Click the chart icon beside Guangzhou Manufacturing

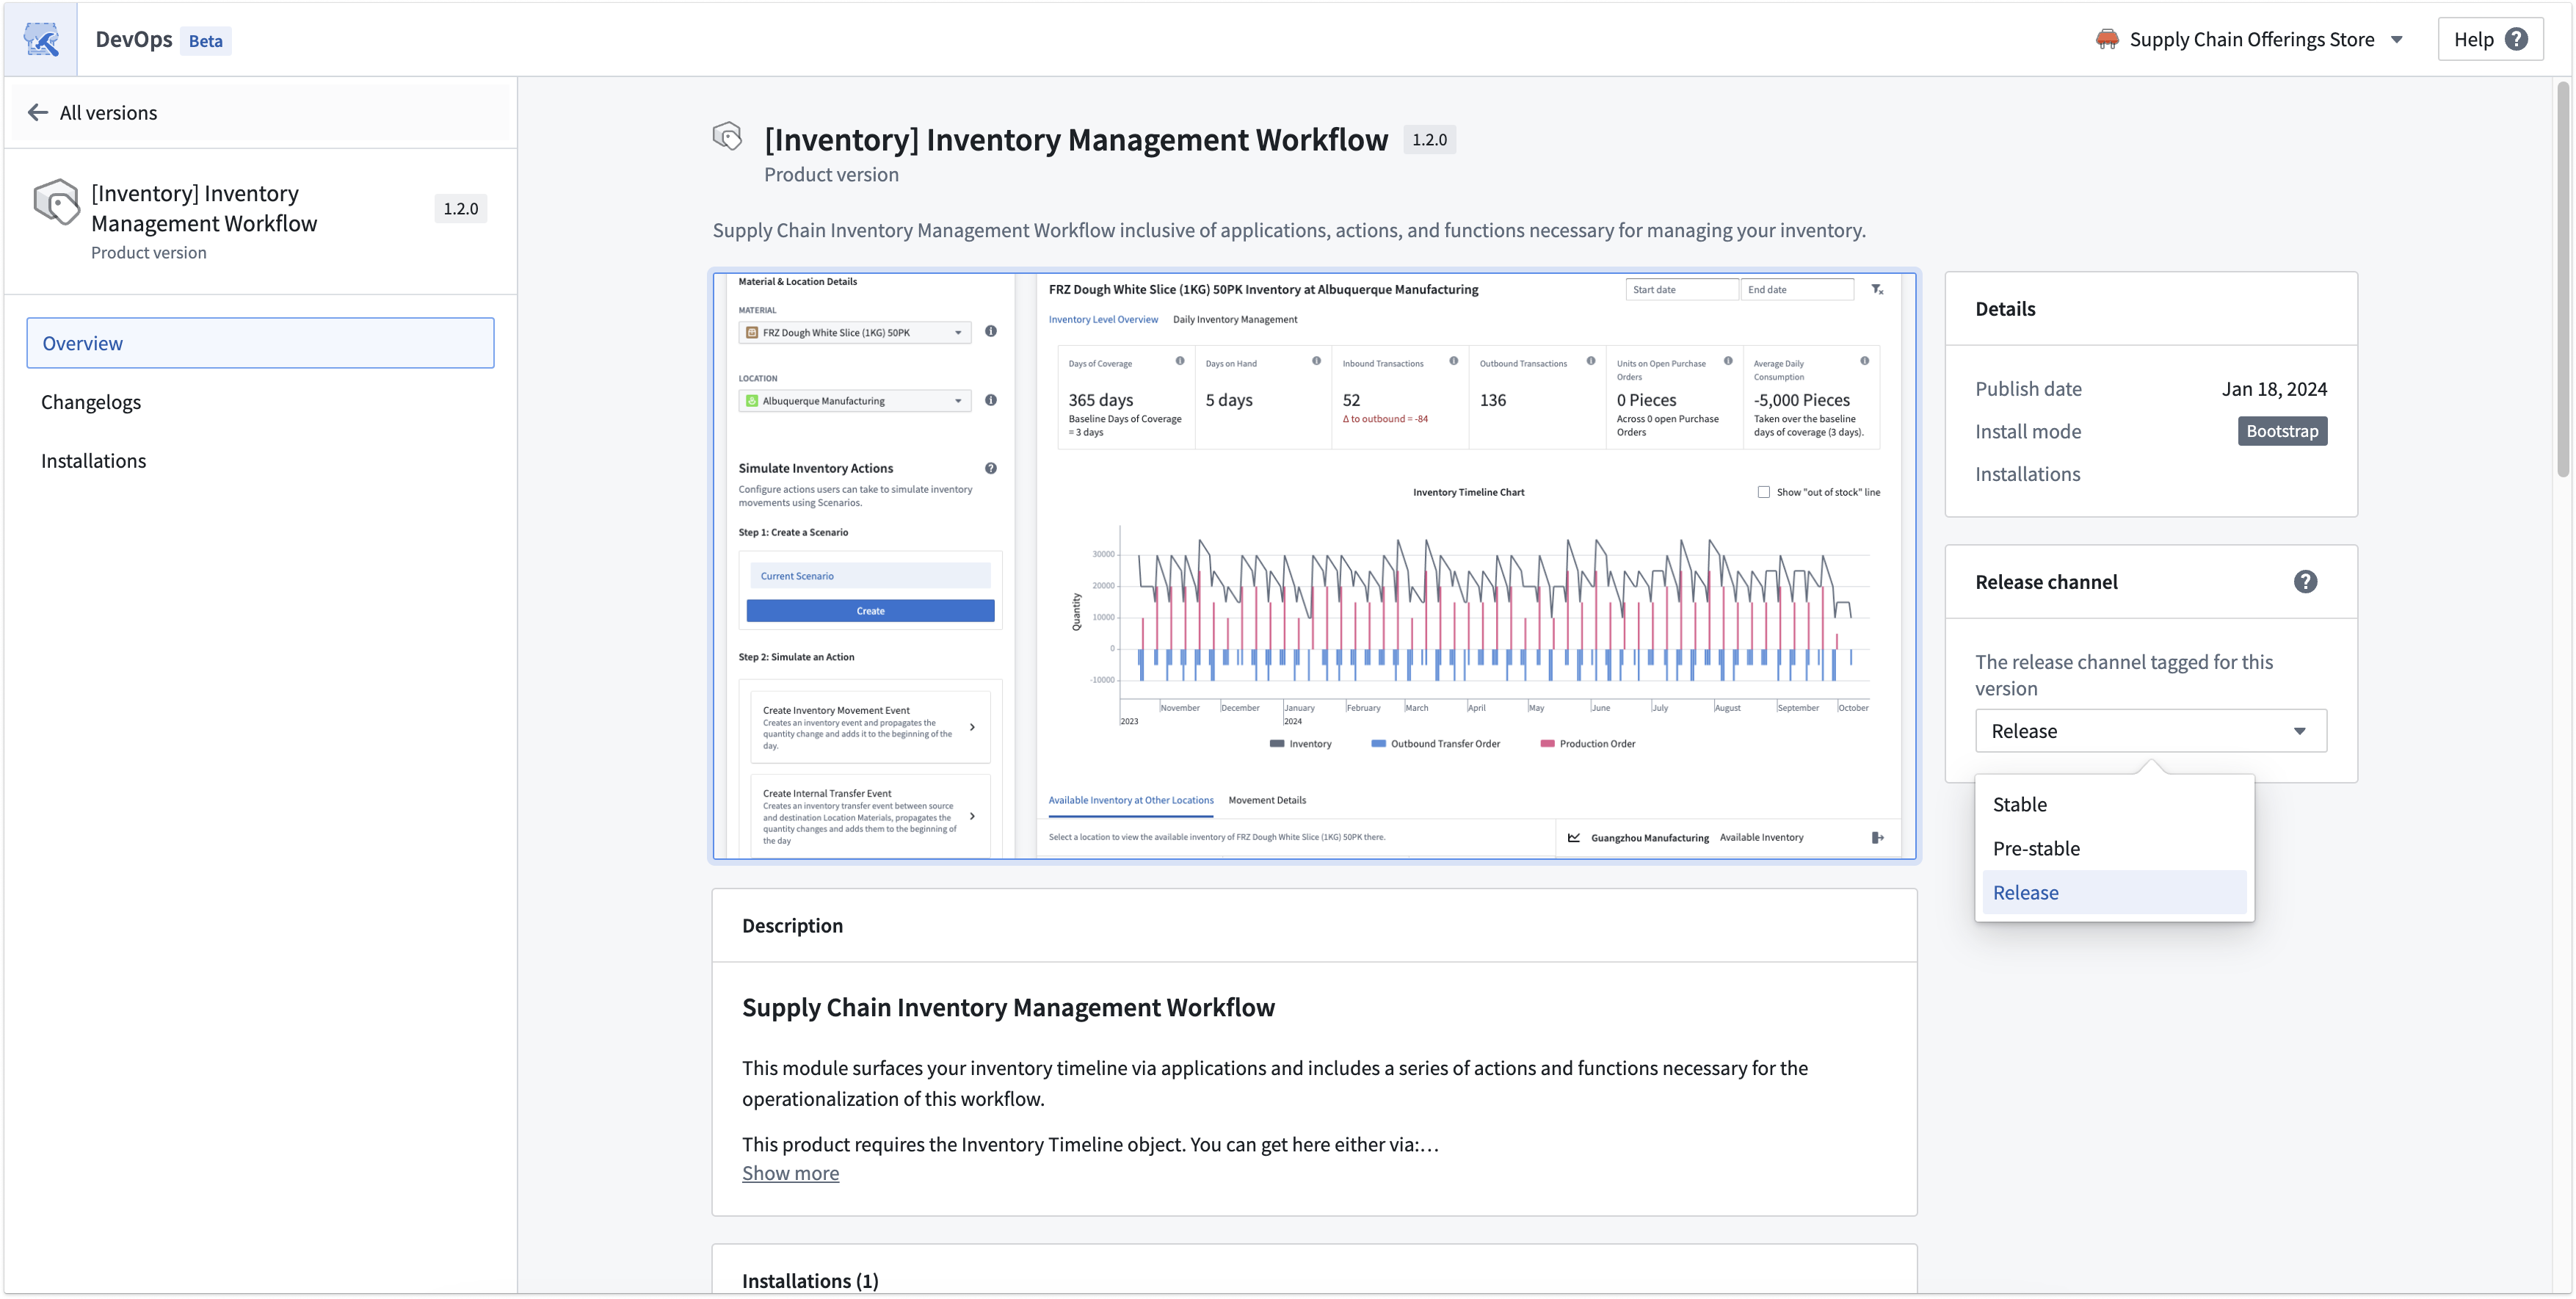[1573, 838]
